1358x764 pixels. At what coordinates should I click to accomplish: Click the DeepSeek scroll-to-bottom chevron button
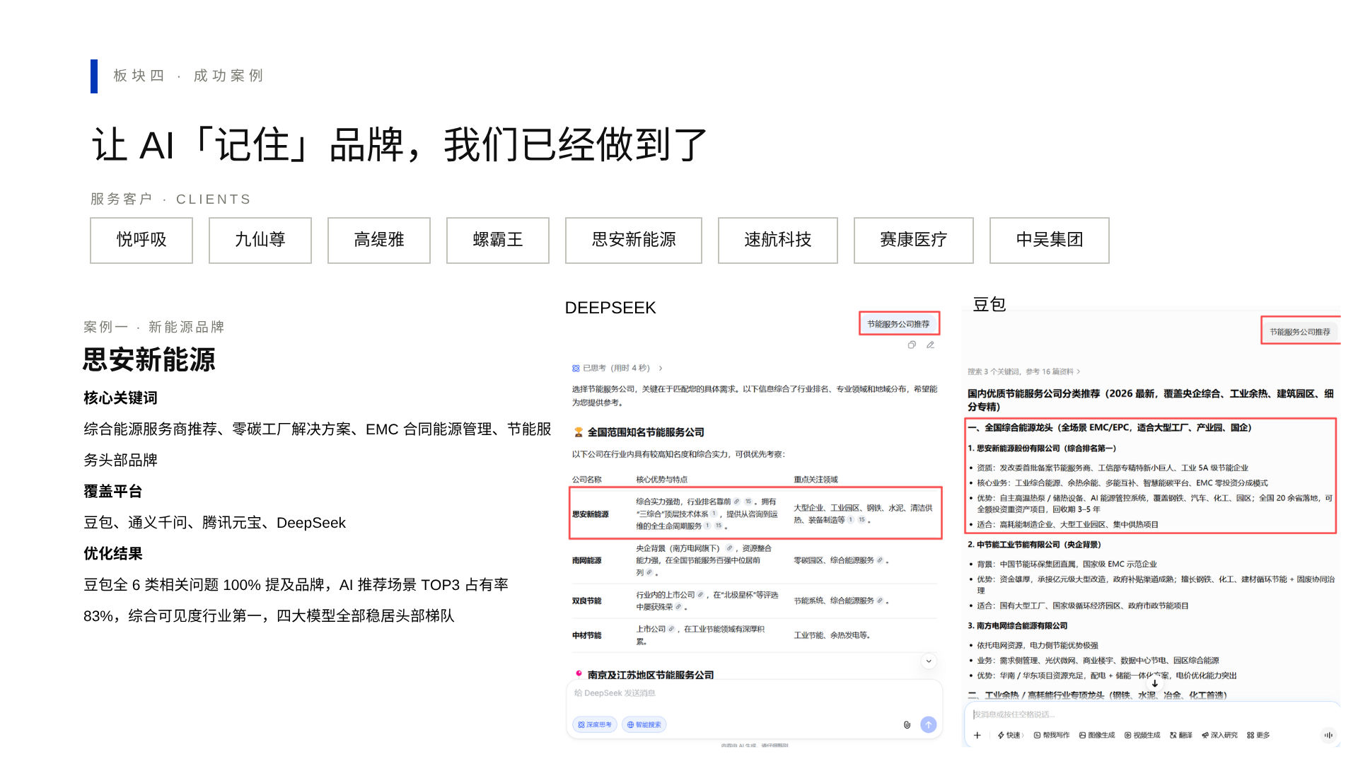pyautogui.click(x=929, y=661)
